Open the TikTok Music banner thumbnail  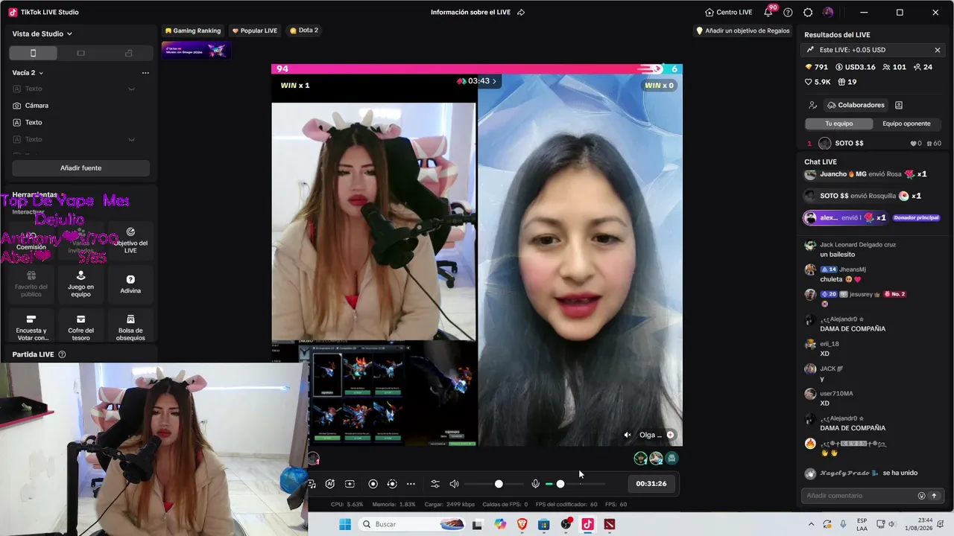coord(196,50)
